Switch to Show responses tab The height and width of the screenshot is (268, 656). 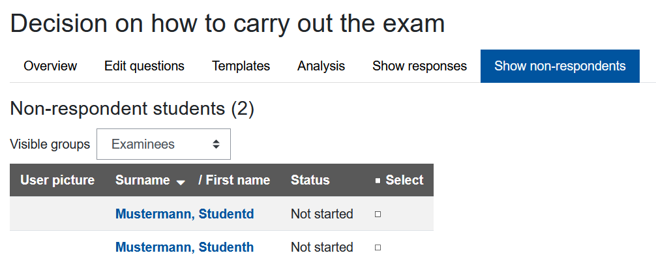[419, 66]
